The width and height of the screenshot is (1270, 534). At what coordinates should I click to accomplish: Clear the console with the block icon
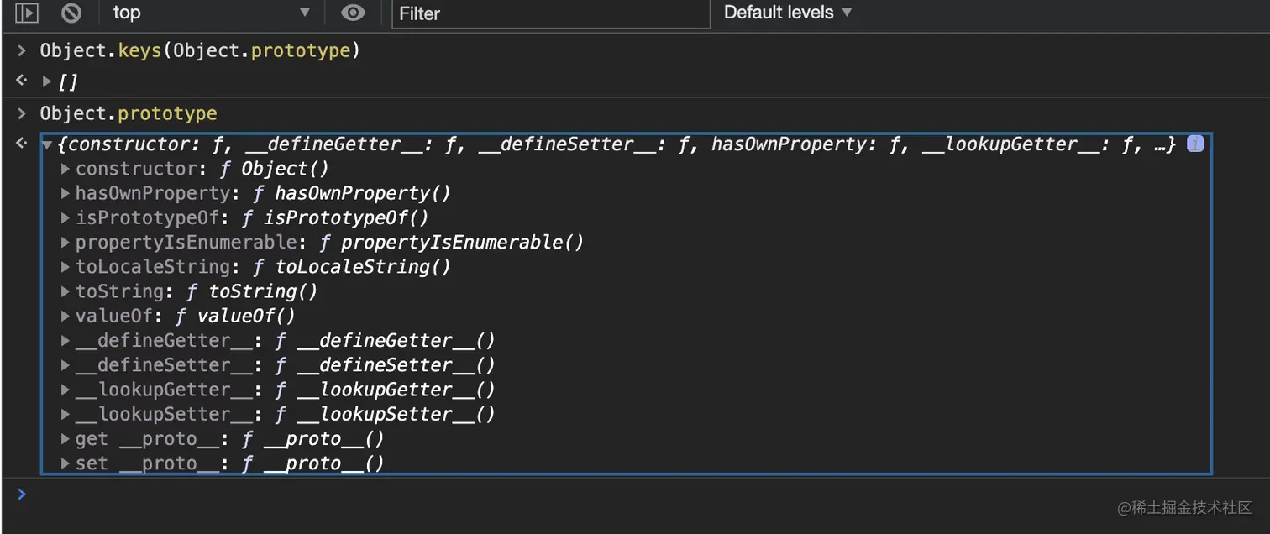click(71, 13)
